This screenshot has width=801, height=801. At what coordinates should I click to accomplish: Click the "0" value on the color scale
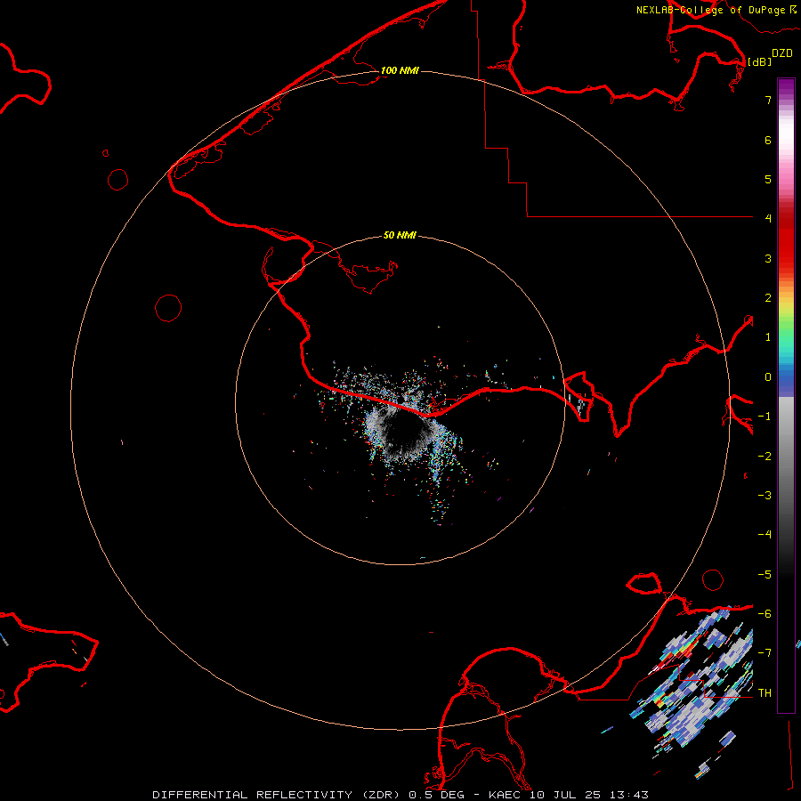tap(768, 377)
